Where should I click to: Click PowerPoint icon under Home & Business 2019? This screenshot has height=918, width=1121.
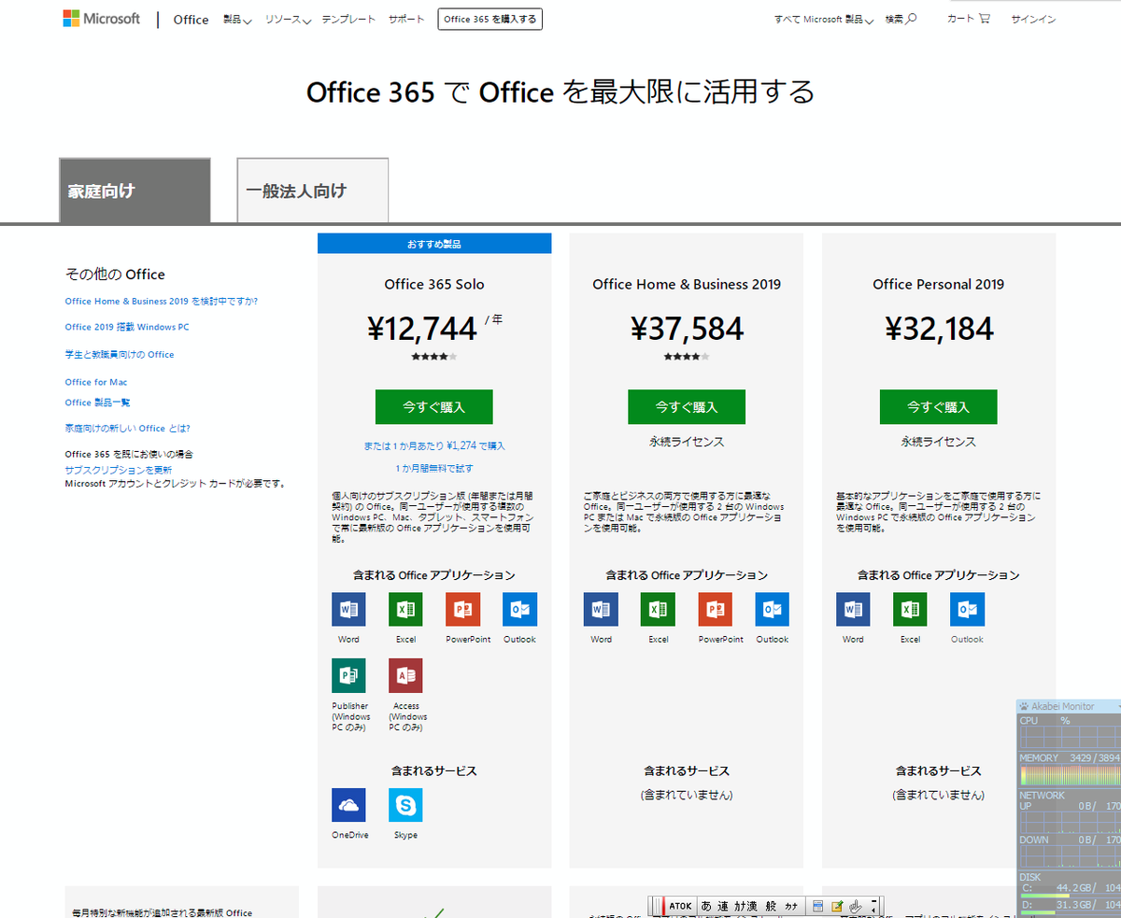[x=715, y=609]
